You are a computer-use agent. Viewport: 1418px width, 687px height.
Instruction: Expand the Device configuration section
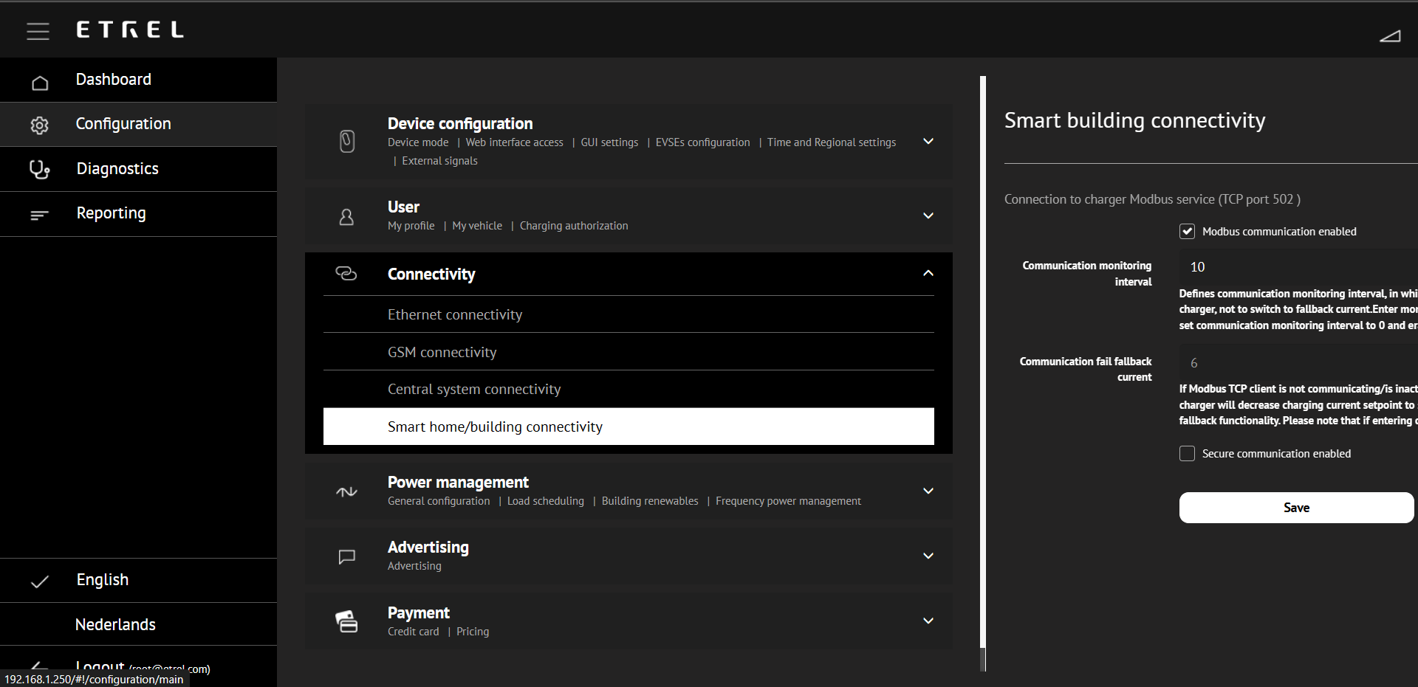pyautogui.click(x=928, y=142)
